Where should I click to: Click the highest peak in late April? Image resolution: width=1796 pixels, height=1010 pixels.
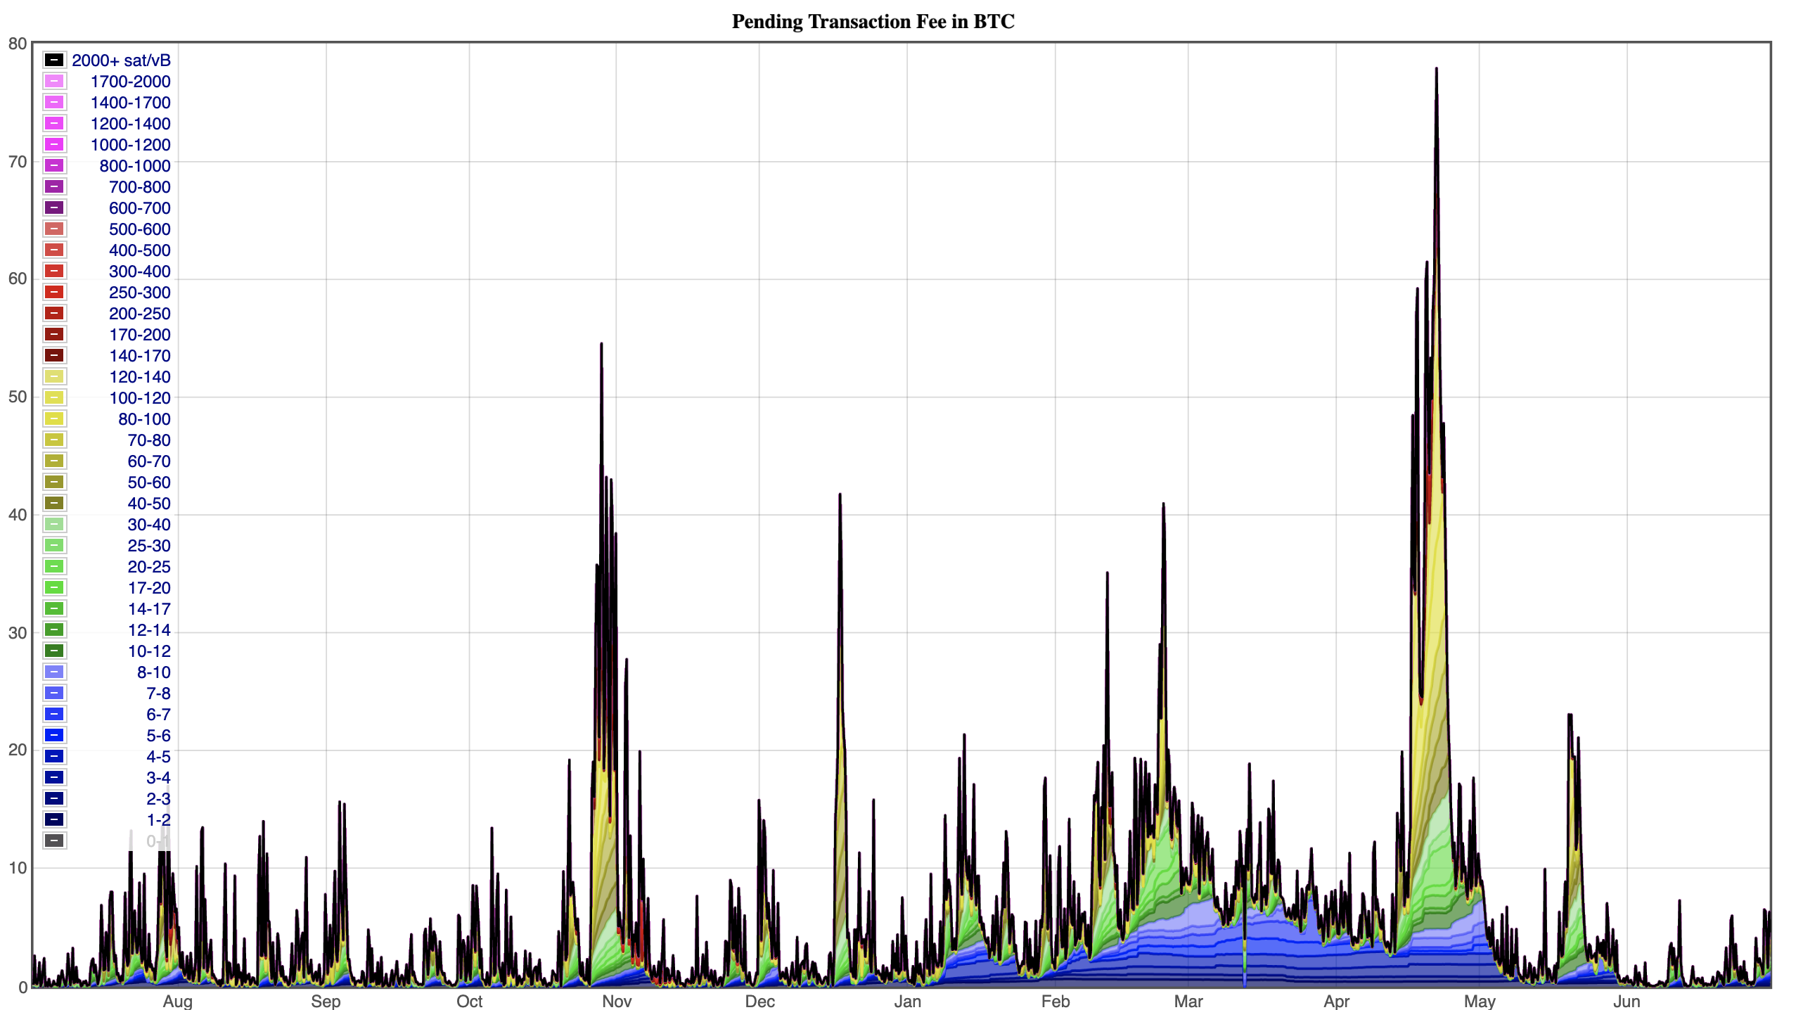(1436, 69)
